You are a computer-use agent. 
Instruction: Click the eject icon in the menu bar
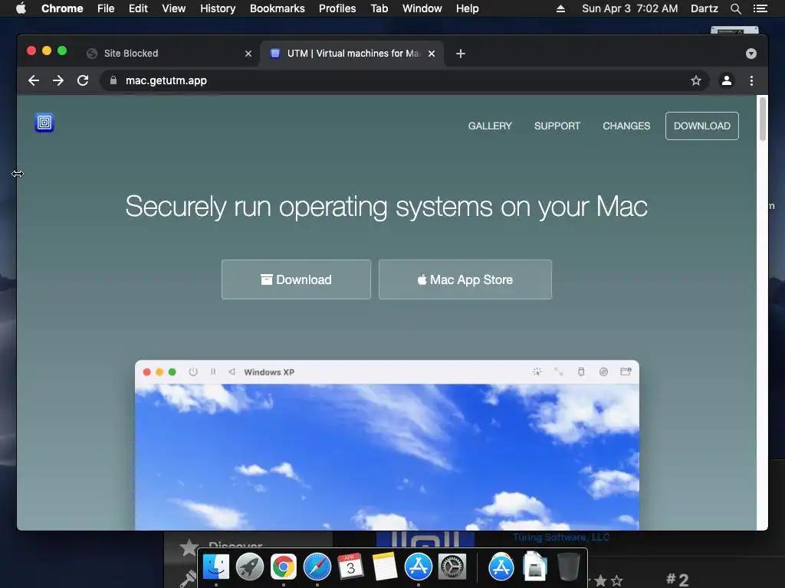pyautogui.click(x=560, y=8)
